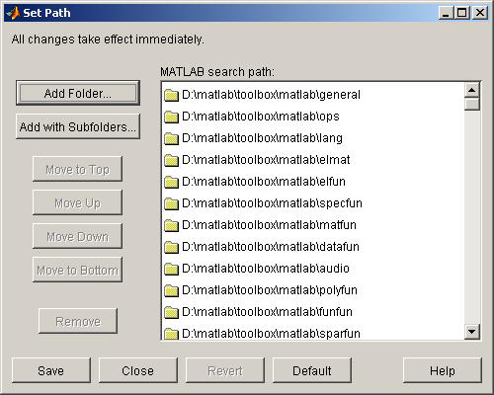494x395 pixels.
Task: Select path D:\matlab\toolbox\matlab\sparfun
Action: tap(271, 333)
